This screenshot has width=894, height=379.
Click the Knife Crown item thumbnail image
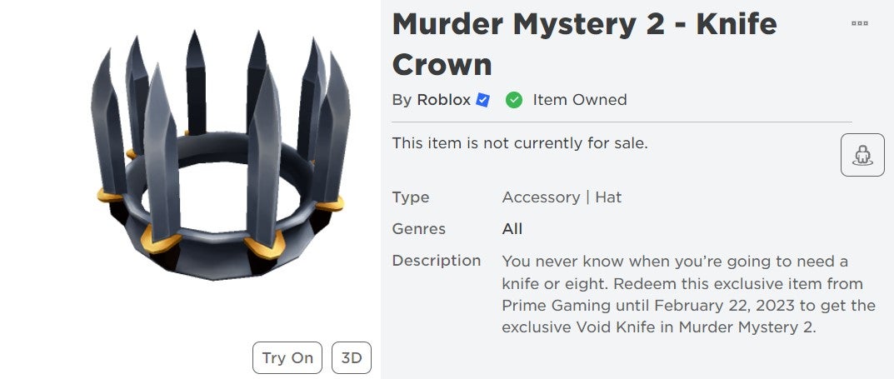coord(221,157)
